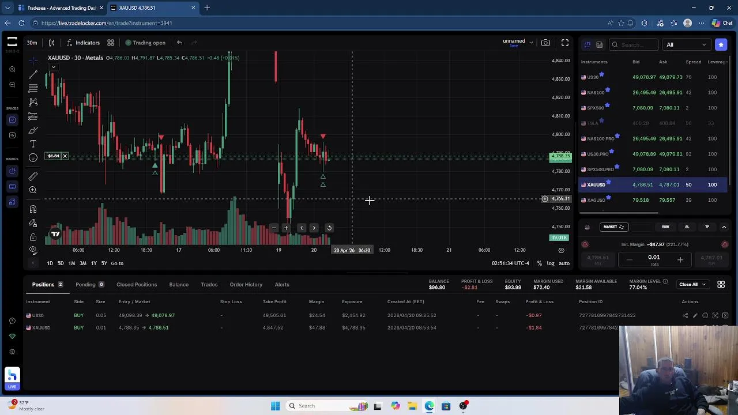Viewport: 738px width, 415px height.
Task: Open chart settings gear near time axis
Action: coord(561,250)
